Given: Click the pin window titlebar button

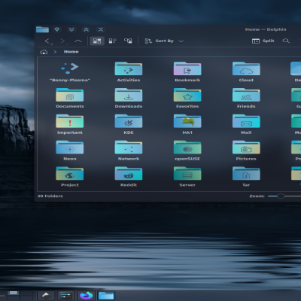Looking at the screenshot, I should (x=57, y=29).
